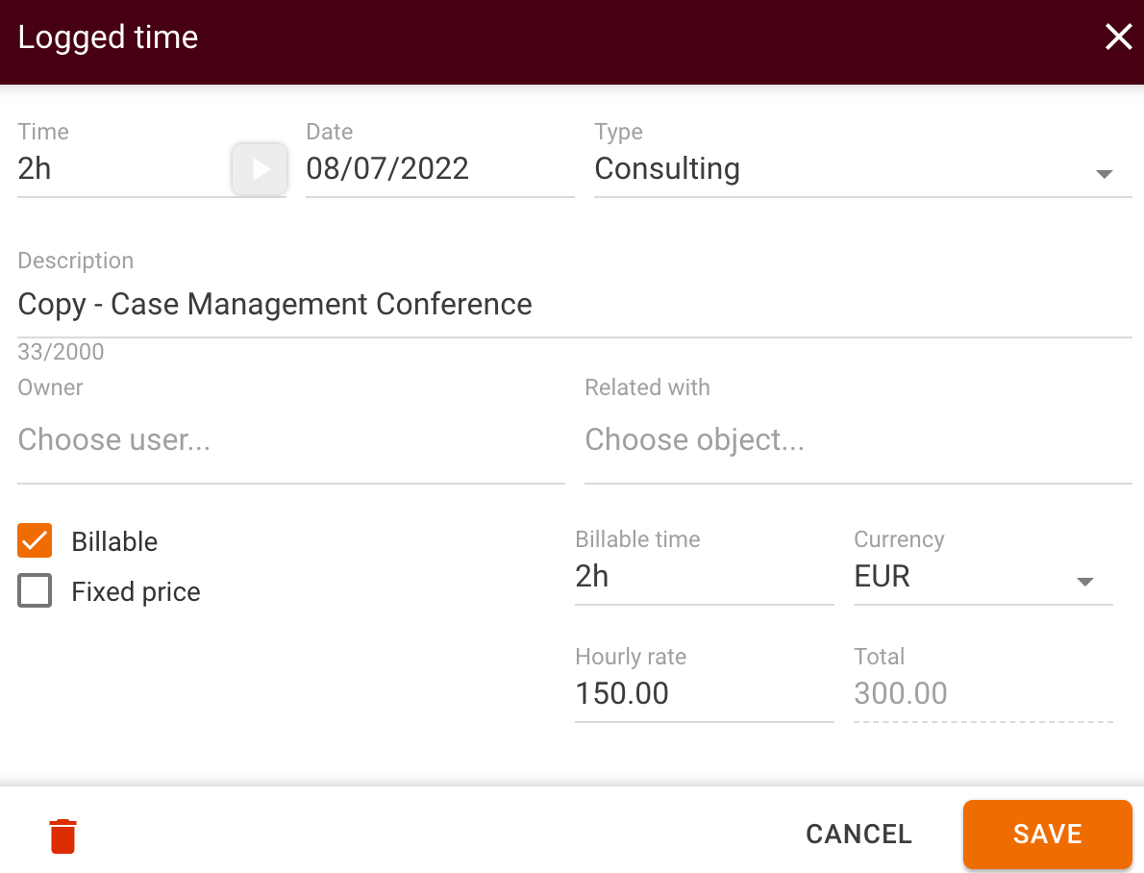The width and height of the screenshot is (1144, 873).
Task: Click the timer play icon beside Time
Action: coord(259,168)
